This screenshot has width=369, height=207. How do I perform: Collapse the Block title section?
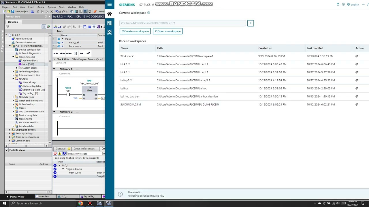click(54, 59)
